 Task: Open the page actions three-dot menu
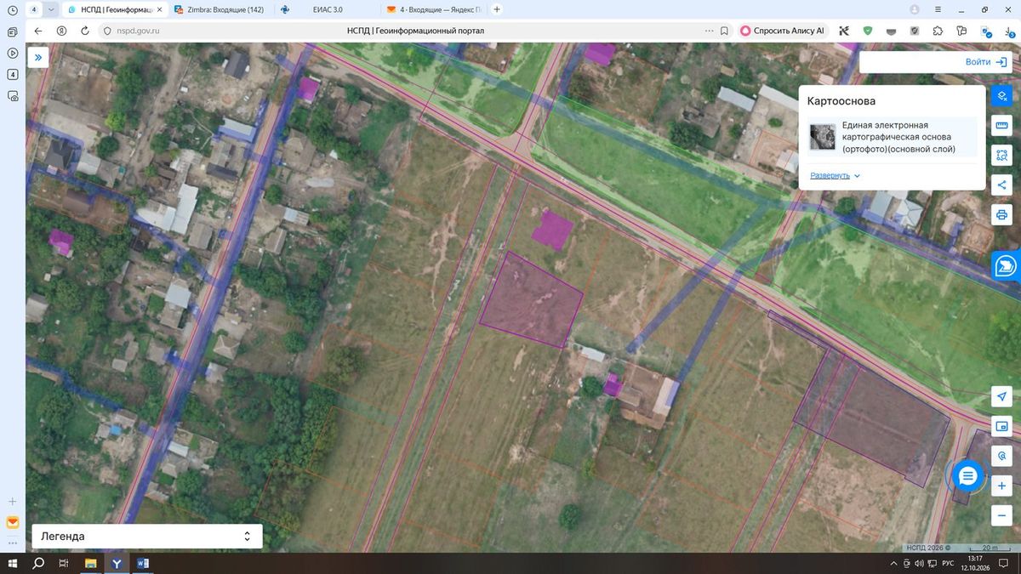tap(709, 31)
